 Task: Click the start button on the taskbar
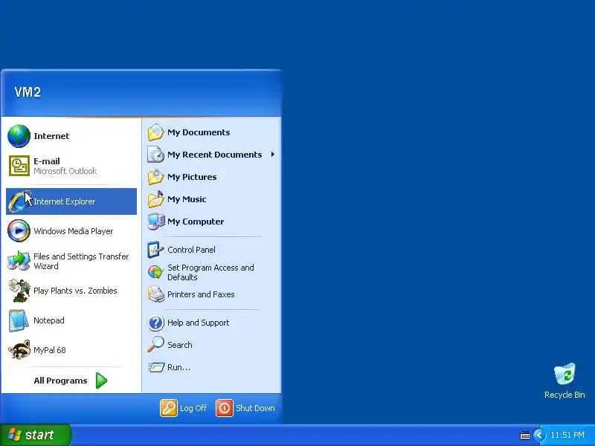click(36, 435)
